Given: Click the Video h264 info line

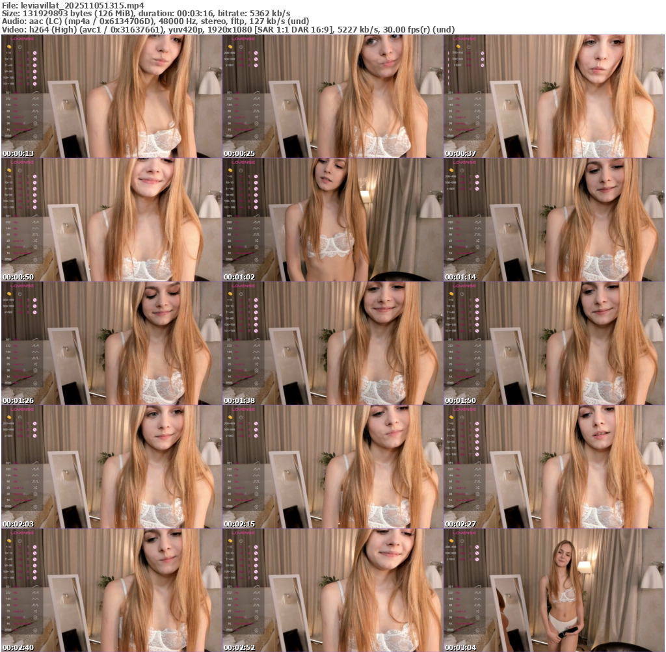Looking at the screenshot, I should (228, 29).
